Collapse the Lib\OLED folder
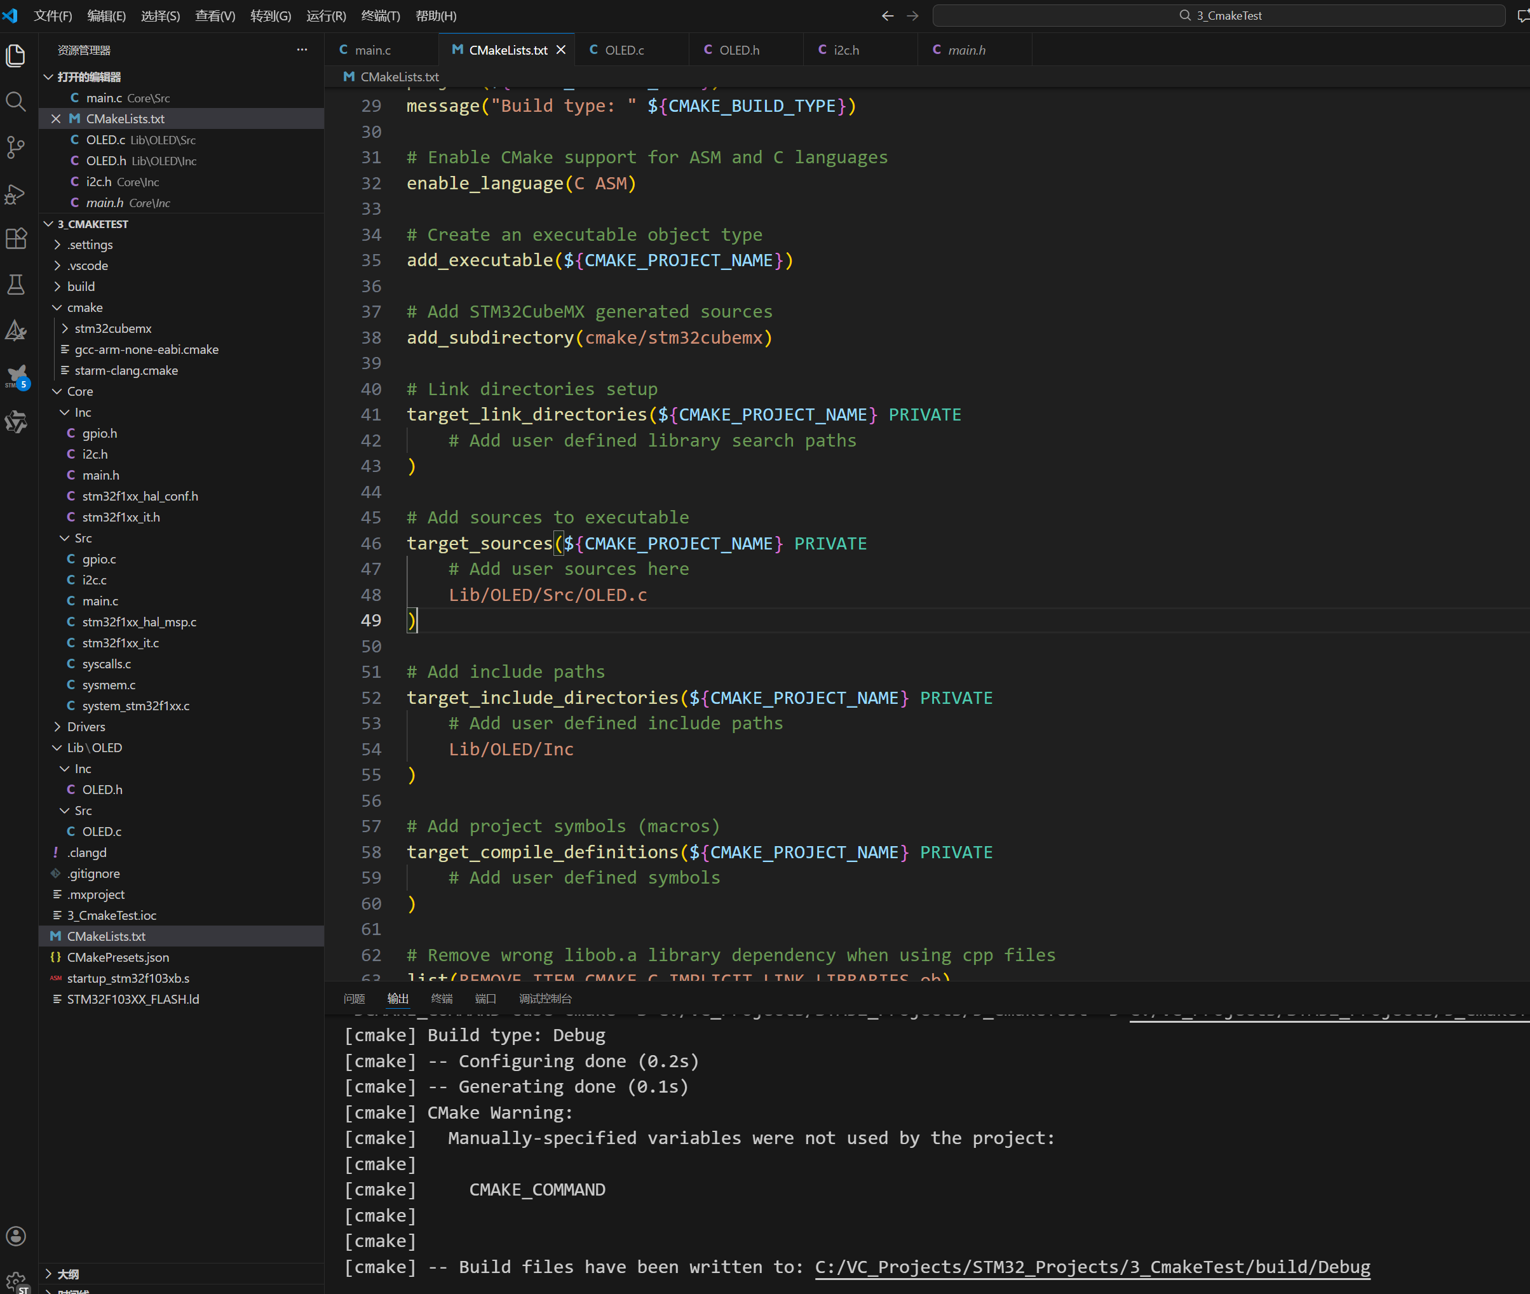This screenshot has width=1530, height=1294. click(57, 748)
